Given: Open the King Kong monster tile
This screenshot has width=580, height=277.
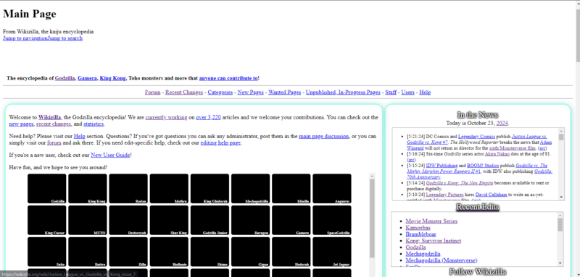Looking at the screenshot, I should pyautogui.click(x=88, y=189).
